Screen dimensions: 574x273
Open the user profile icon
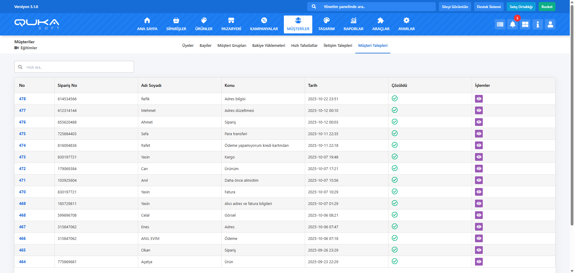click(x=550, y=24)
